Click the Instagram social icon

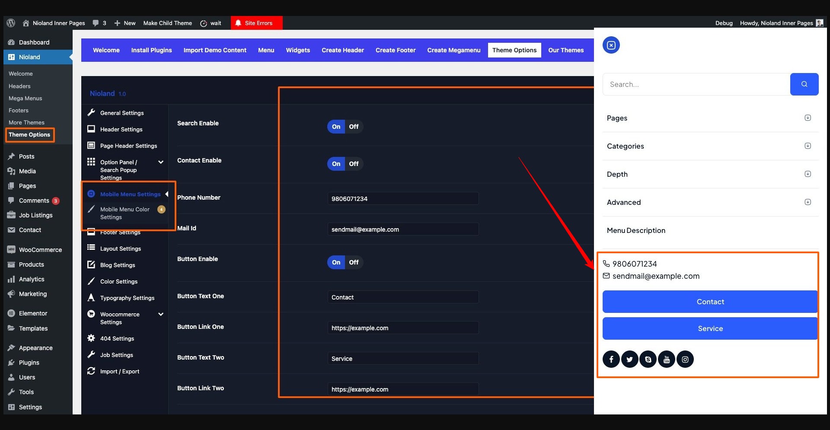click(685, 360)
